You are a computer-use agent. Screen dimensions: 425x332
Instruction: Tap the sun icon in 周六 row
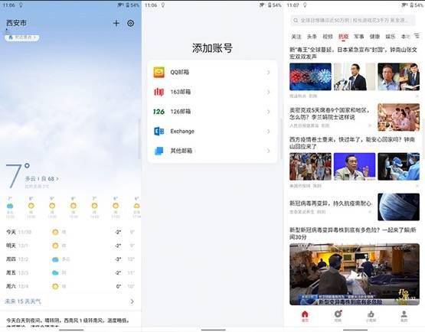pyautogui.click(x=55, y=286)
